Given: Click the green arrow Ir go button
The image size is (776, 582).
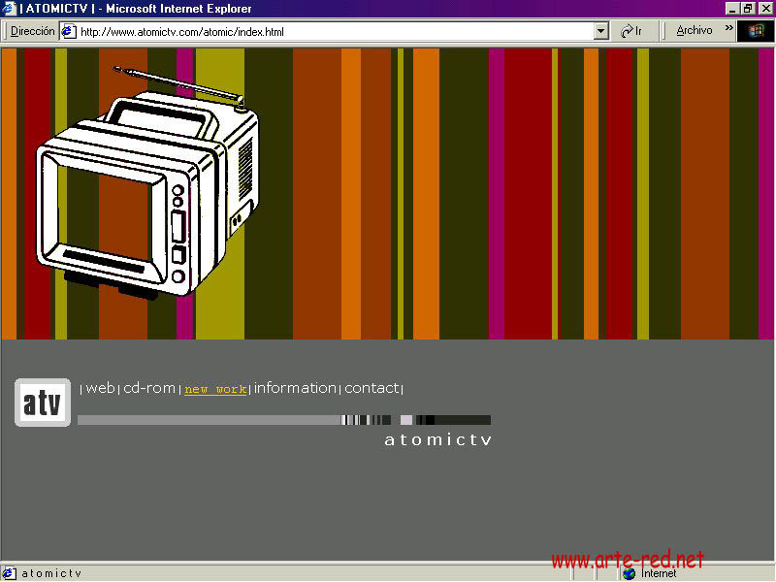Looking at the screenshot, I should pyautogui.click(x=632, y=31).
